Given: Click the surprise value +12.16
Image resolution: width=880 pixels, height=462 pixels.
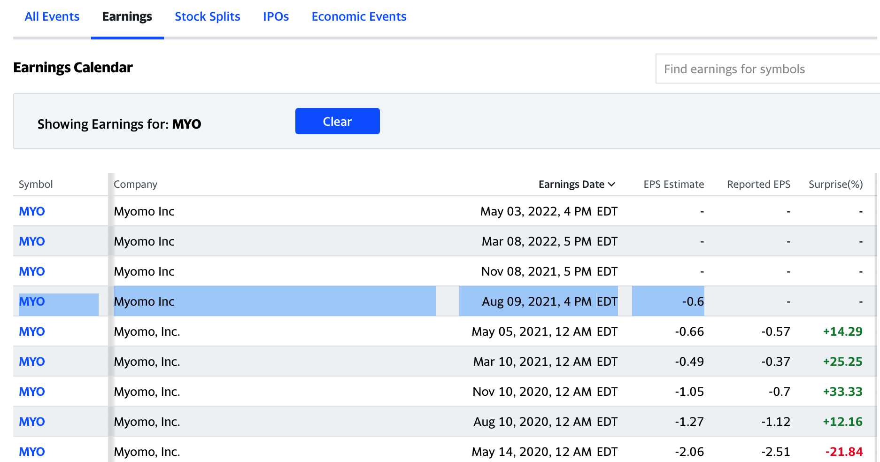Looking at the screenshot, I should point(843,422).
